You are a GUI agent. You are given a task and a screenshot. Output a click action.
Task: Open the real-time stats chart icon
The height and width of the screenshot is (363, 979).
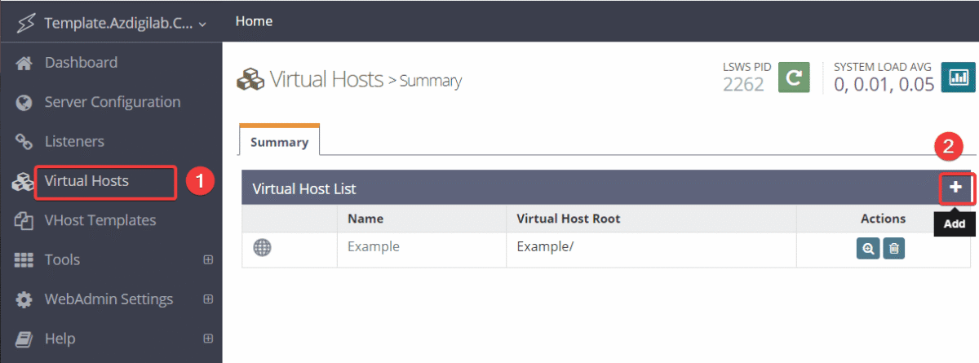958,77
